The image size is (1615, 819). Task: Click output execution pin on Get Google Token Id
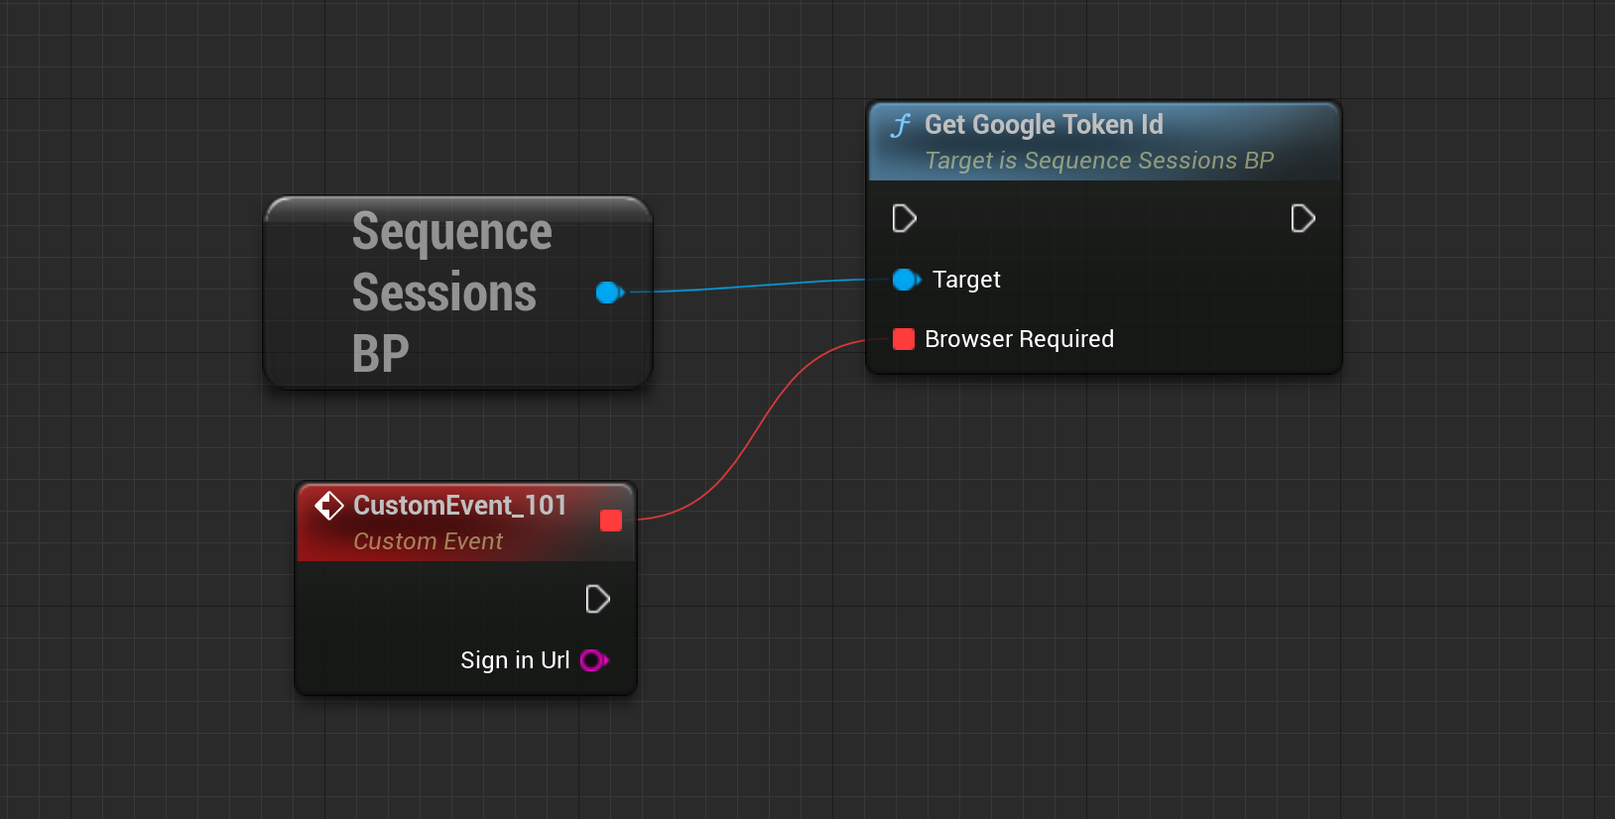[1303, 218]
